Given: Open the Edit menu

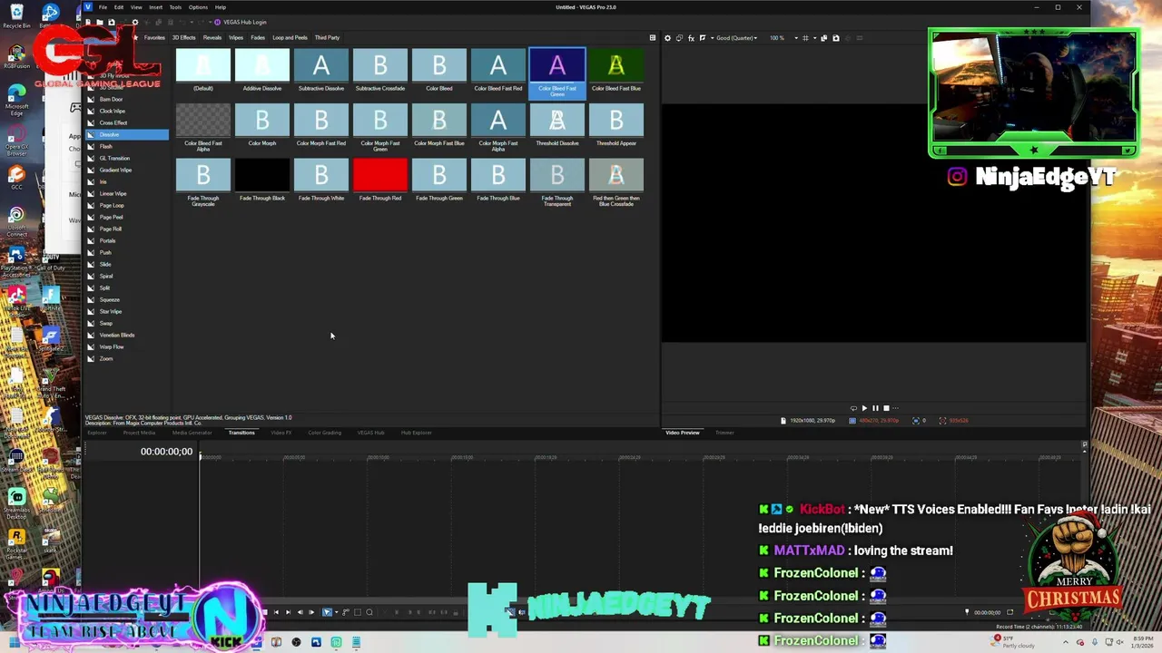Looking at the screenshot, I should click(x=118, y=7).
